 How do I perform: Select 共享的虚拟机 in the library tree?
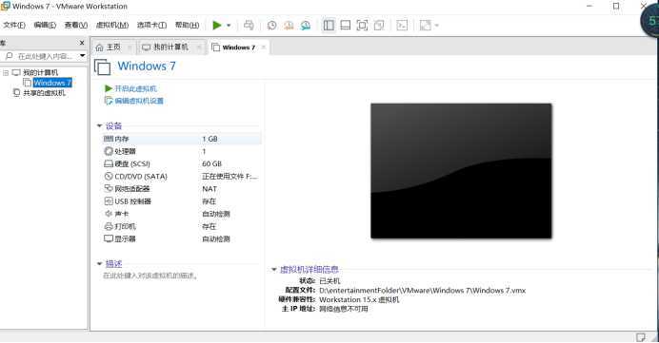pyautogui.click(x=44, y=93)
